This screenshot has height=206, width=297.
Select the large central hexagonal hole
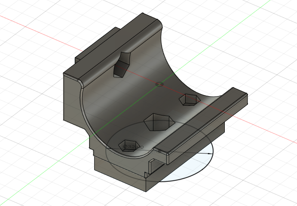click(159, 122)
